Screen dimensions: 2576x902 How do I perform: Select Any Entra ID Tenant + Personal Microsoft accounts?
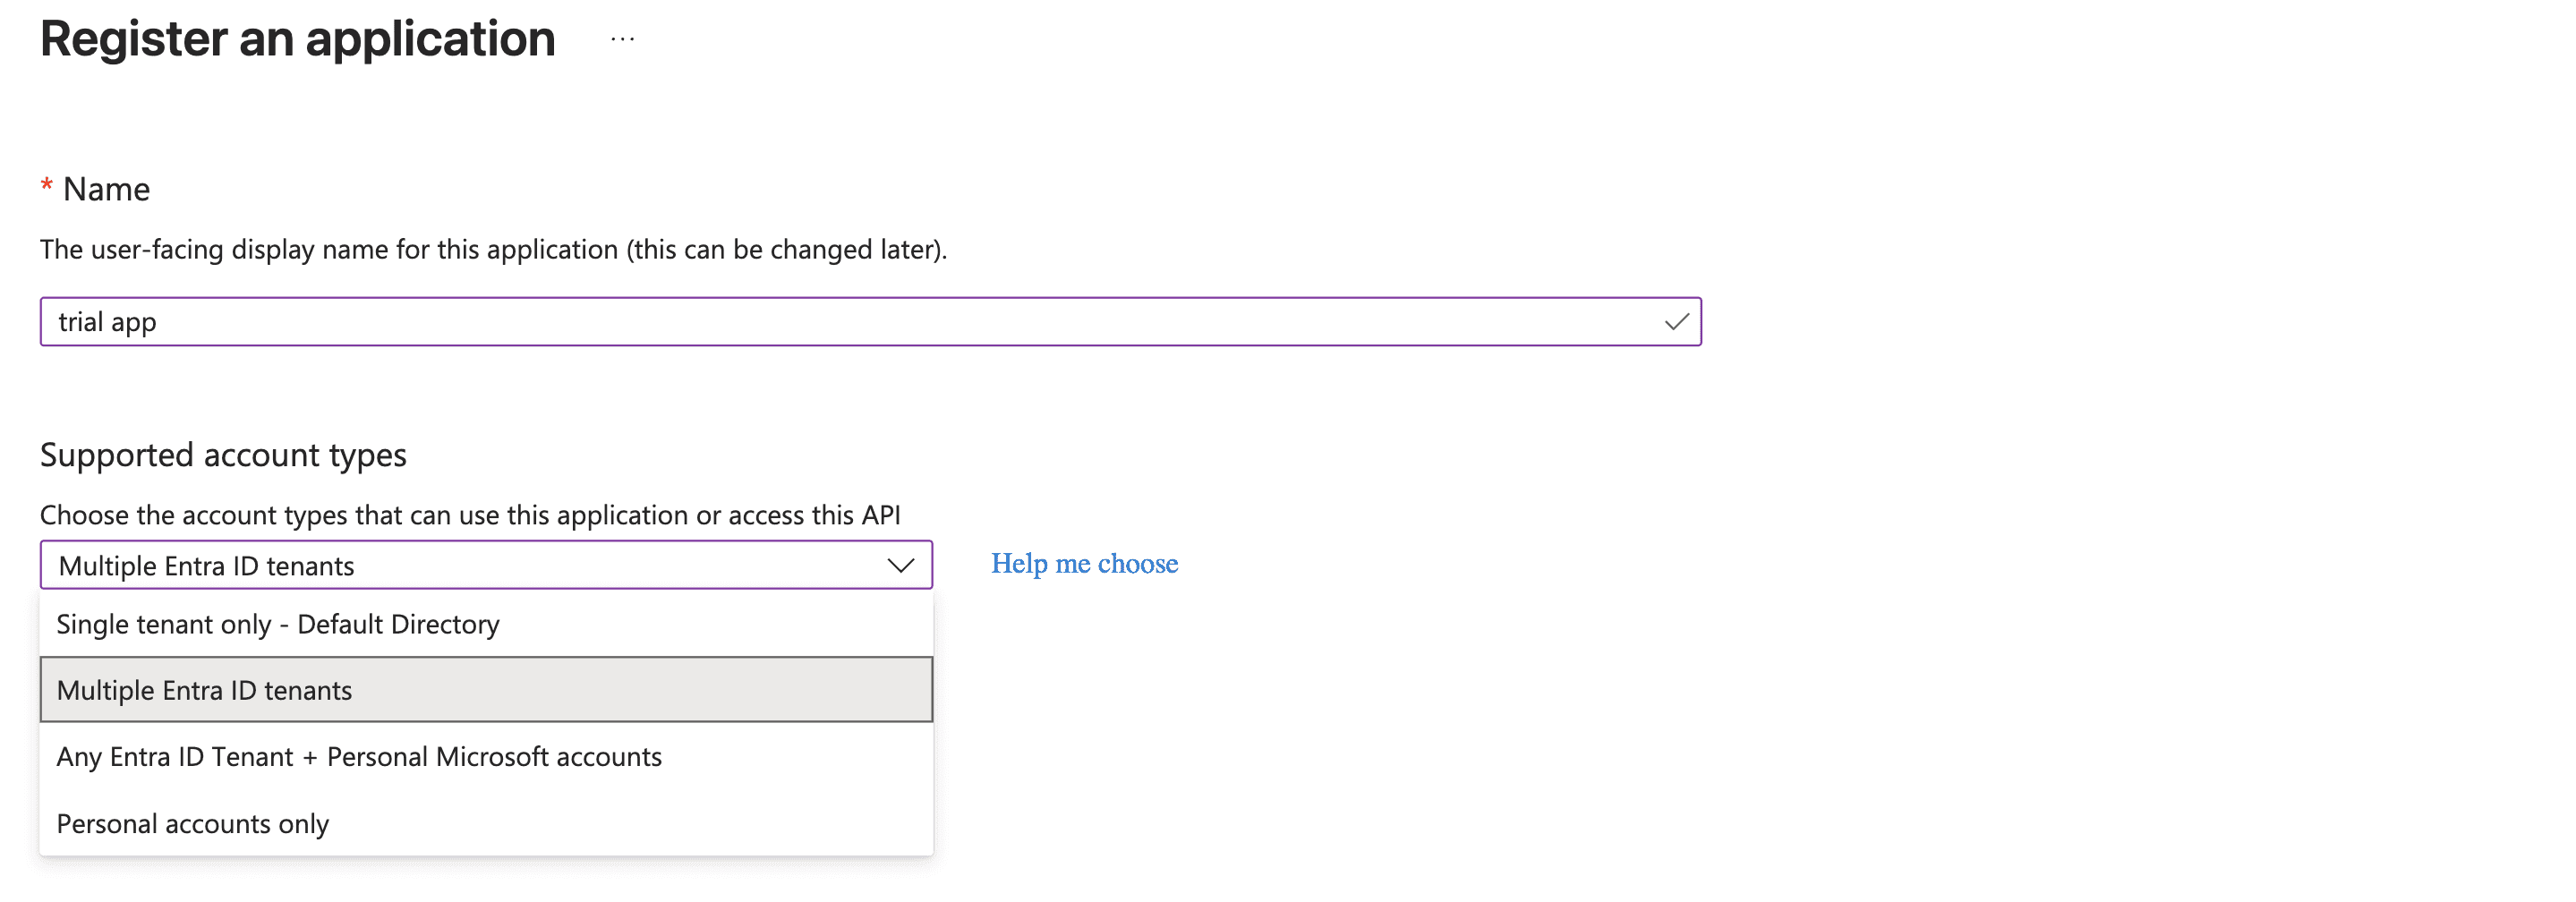(x=486, y=757)
